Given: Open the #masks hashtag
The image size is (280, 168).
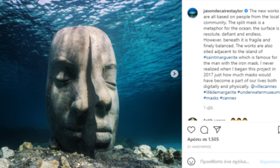Looking at the screenshot, I should pos(211,98).
